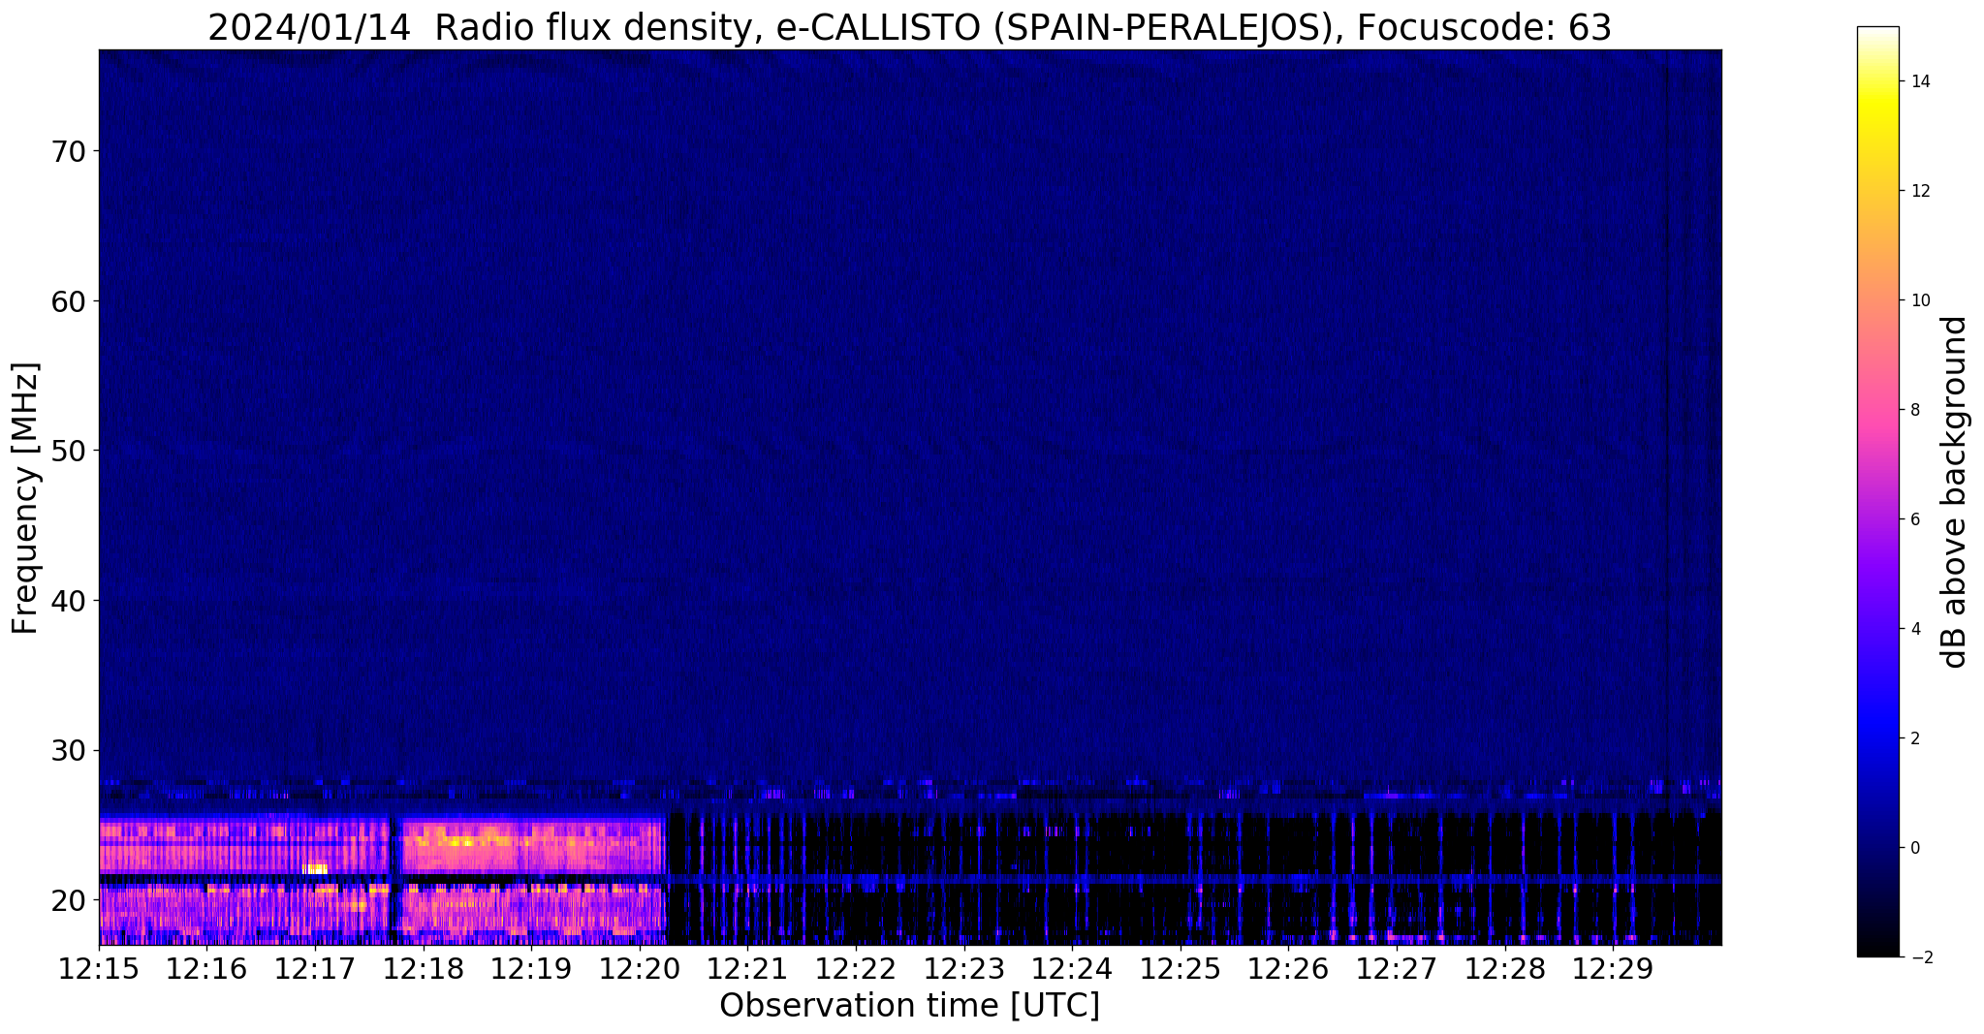Click the 12:19 time tick label
Image resolution: width=1984 pixels, height=1034 pixels.
tap(531, 969)
